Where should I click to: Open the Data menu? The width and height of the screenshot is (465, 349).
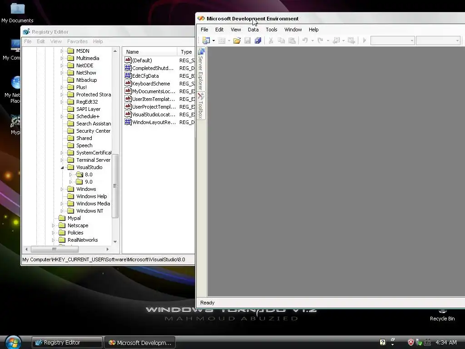click(253, 30)
